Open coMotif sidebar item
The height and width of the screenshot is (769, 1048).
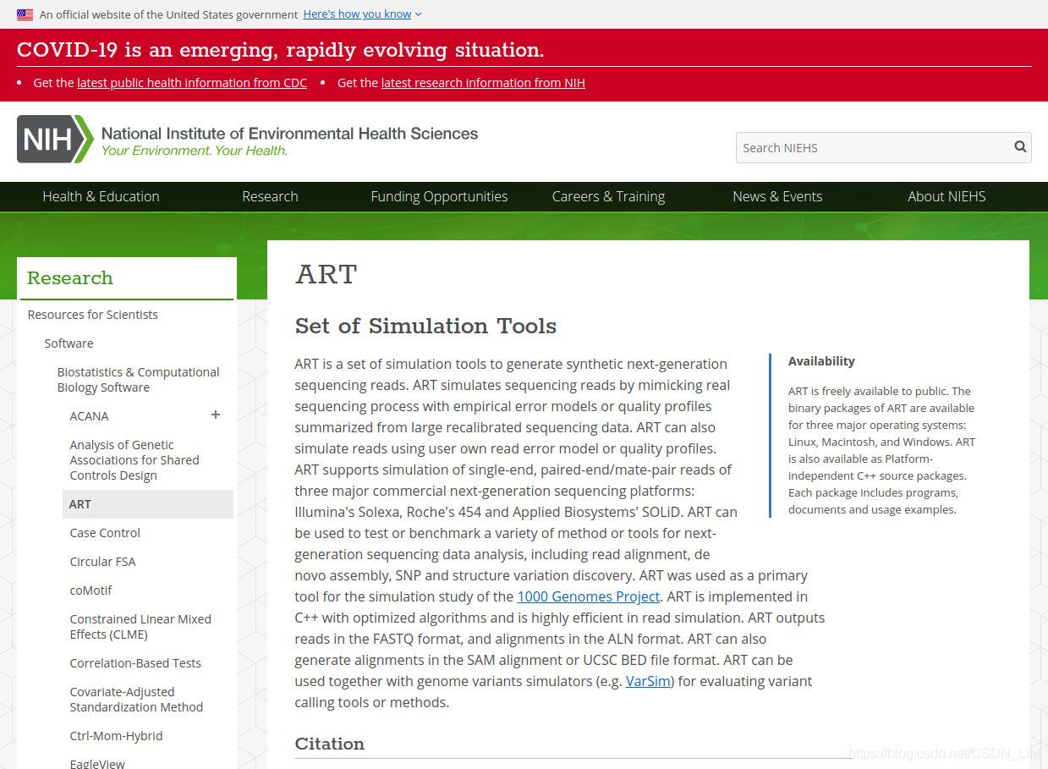click(91, 590)
